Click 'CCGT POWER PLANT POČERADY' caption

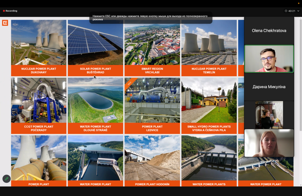click(x=39, y=128)
